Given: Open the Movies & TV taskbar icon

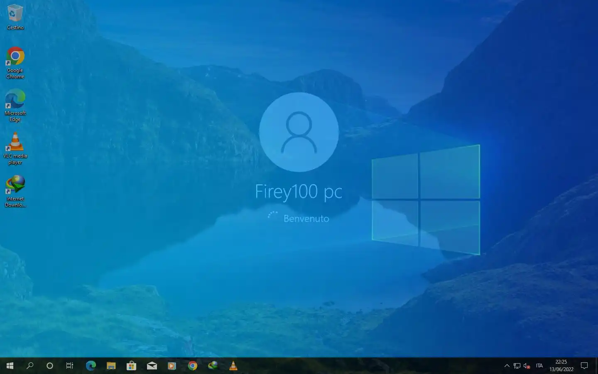Looking at the screenshot, I should click(172, 366).
